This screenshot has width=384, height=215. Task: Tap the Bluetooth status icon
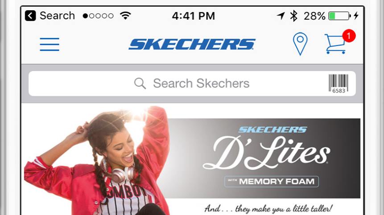pyautogui.click(x=293, y=16)
